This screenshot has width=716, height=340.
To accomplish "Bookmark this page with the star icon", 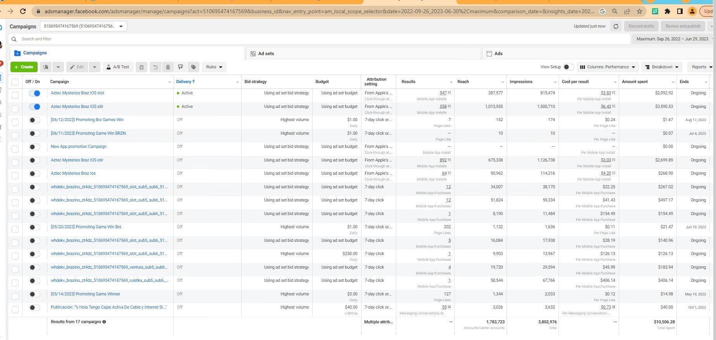I will 640,11.
